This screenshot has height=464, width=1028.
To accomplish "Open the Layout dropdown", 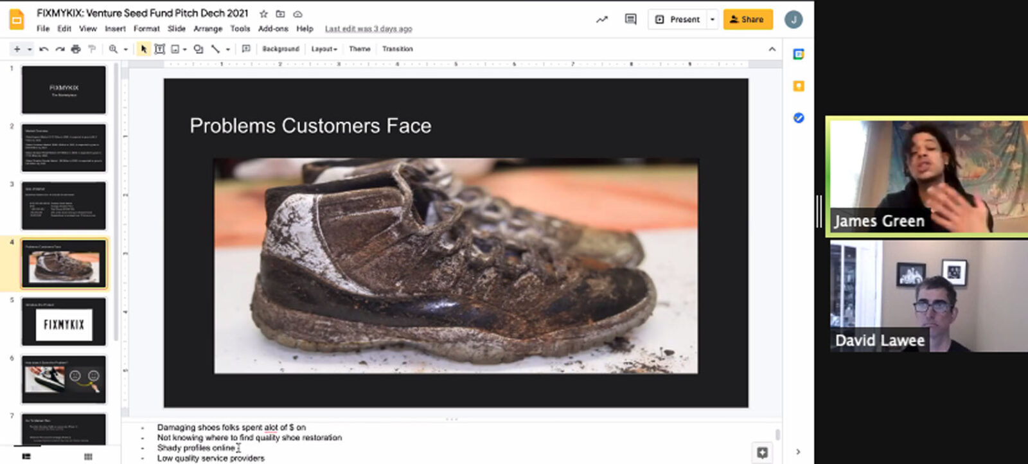I will tap(324, 49).
